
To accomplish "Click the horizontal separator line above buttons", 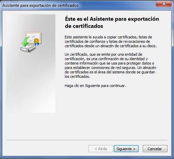I will pos(87,140).
